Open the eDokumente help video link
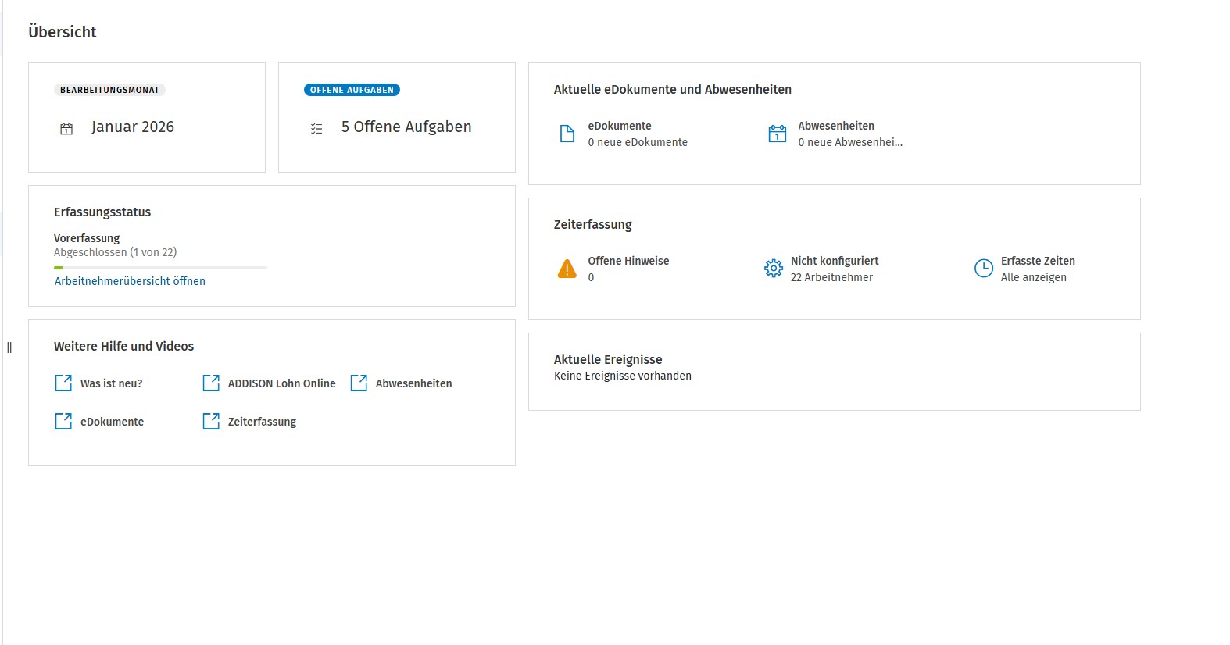 (113, 422)
